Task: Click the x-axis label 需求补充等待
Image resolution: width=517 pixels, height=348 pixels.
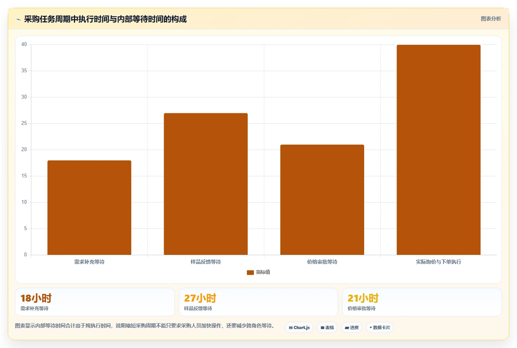Action: click(89, 262)
